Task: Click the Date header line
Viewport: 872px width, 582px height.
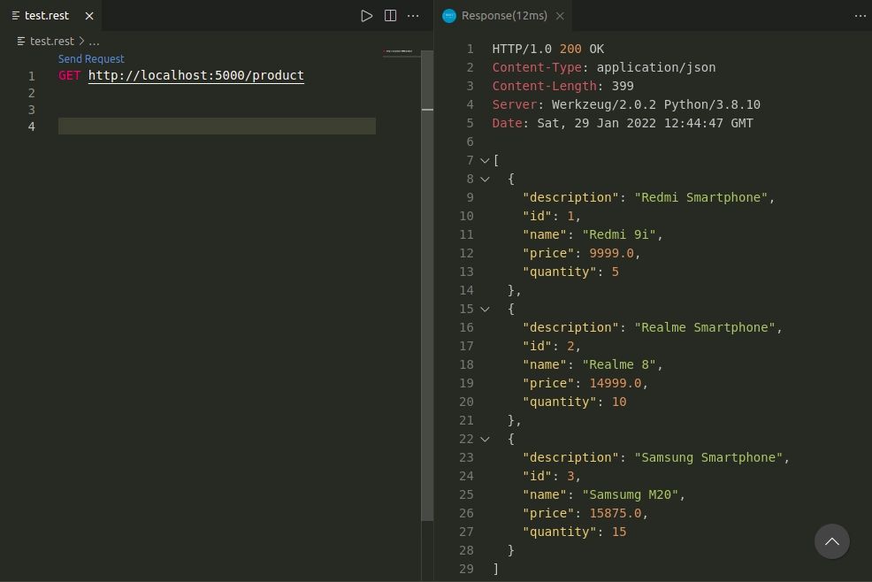Action: coord(623,123)
